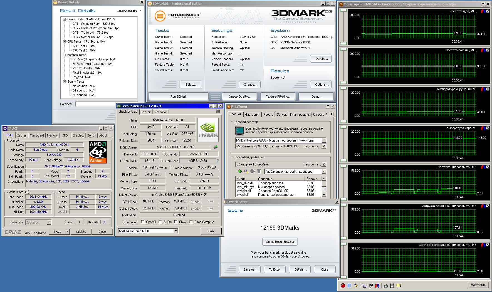Open Online ResultBrowser from the score window
Viewport: 492px width, 292px height.
280,242
